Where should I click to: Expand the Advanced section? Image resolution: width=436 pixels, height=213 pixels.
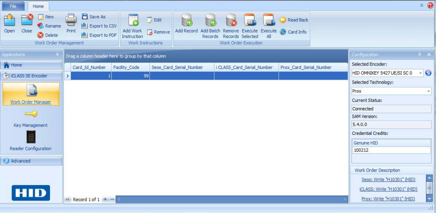point(31,161)
